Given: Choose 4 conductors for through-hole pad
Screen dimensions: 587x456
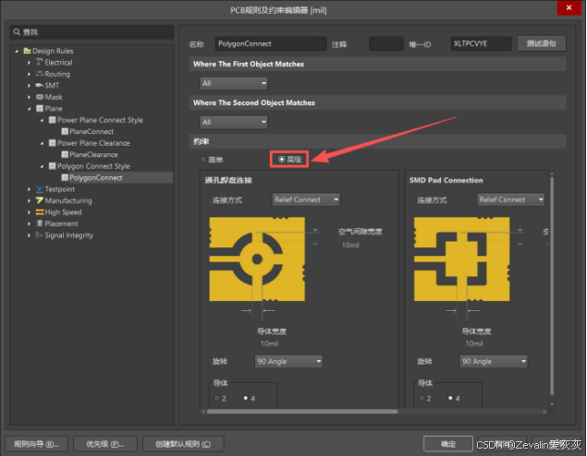Looking at the screenshot, I should tap(246, 398).
